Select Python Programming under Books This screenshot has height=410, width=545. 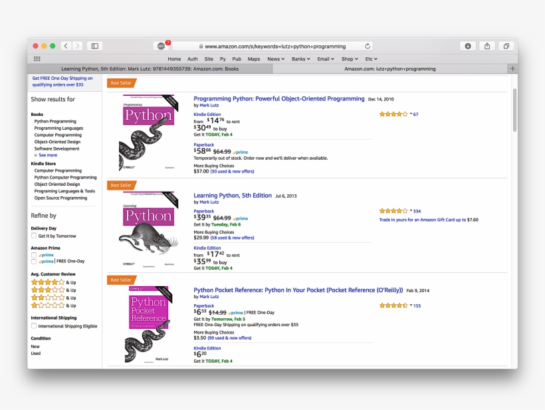[55, 121]
